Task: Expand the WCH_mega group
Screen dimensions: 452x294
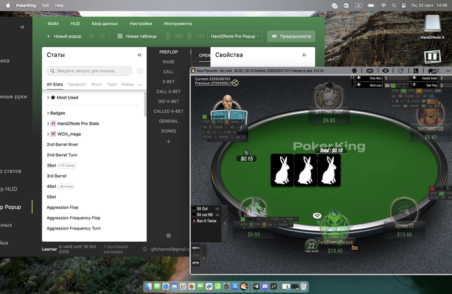Action: click(x=48, y=134)
